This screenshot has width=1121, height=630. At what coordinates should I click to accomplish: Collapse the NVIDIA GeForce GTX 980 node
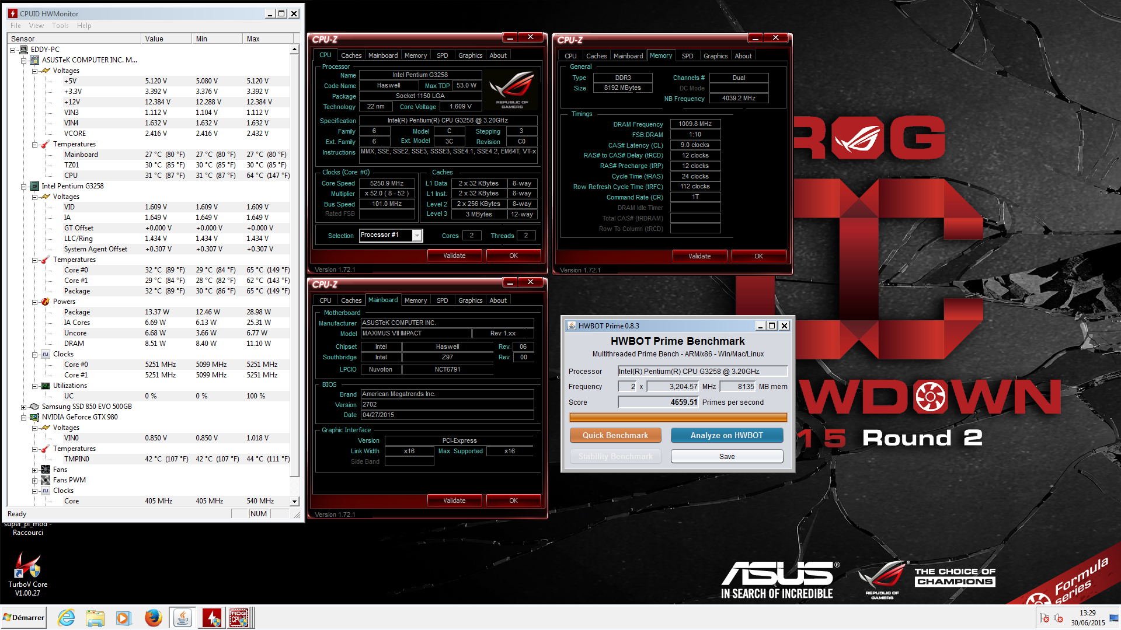(24, 418)
